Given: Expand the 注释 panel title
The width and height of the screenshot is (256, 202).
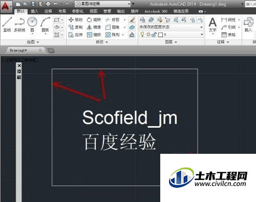Looking at the screenshot, I should point(223,42).
